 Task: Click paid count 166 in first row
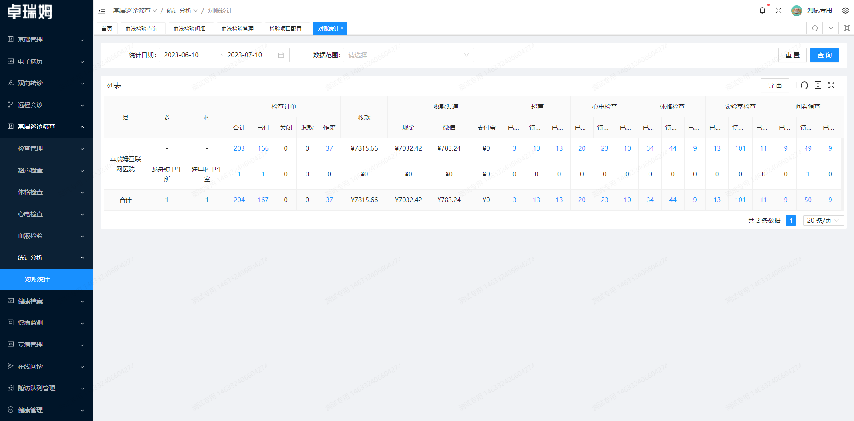point(263,148)
